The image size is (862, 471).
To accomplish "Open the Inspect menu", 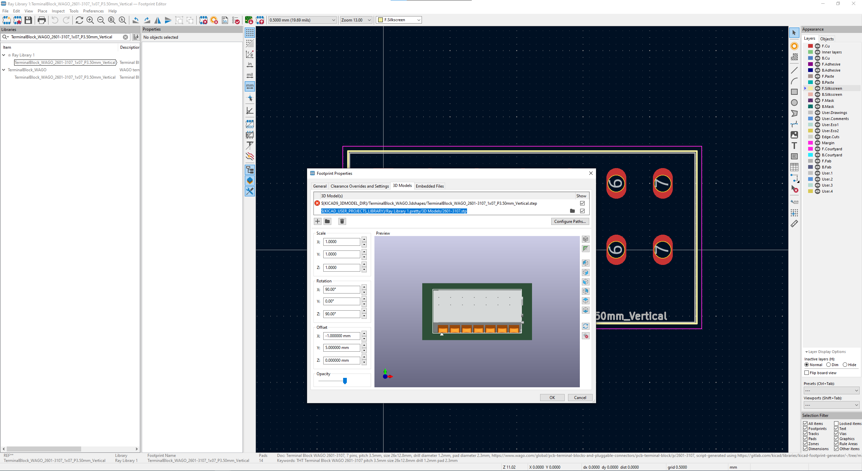I will (58, 11).
